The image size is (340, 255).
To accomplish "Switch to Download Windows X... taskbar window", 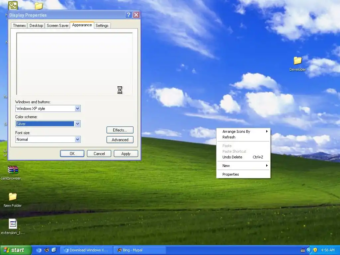I will coord(86,250).
